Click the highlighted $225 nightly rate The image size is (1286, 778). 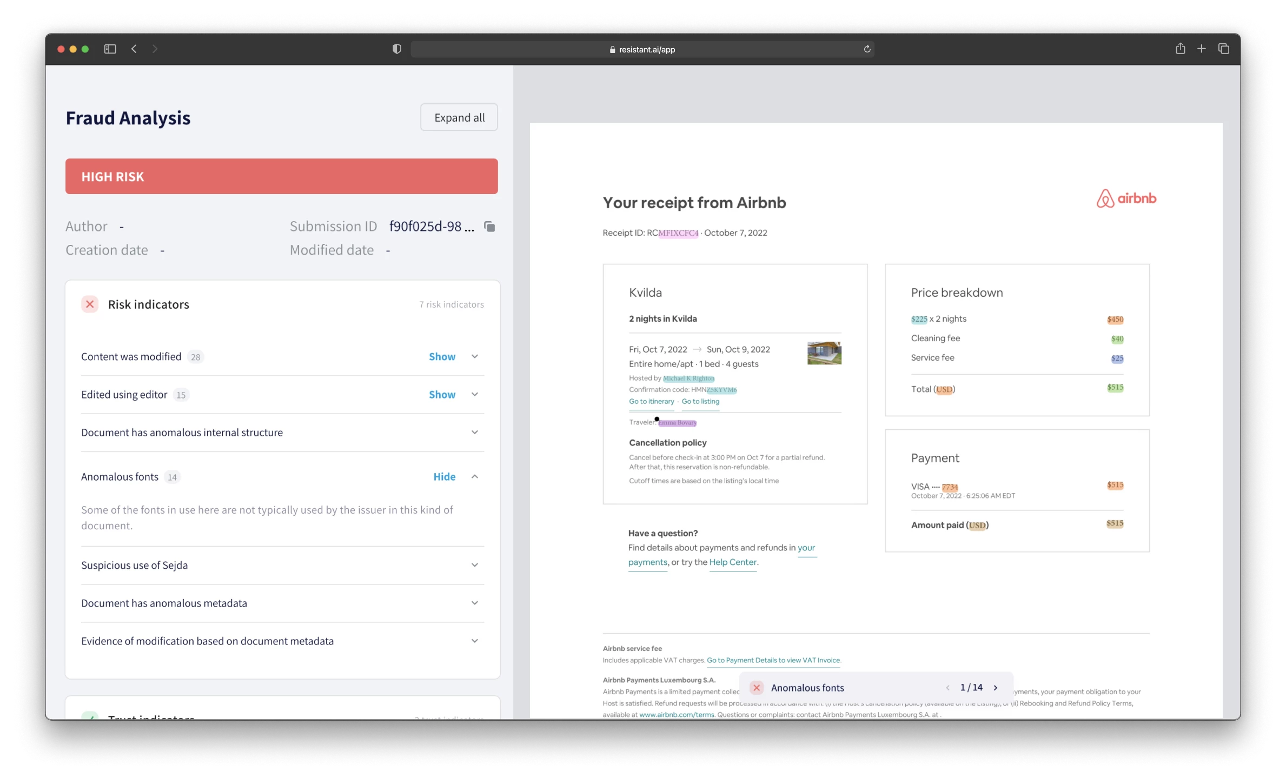919,320
